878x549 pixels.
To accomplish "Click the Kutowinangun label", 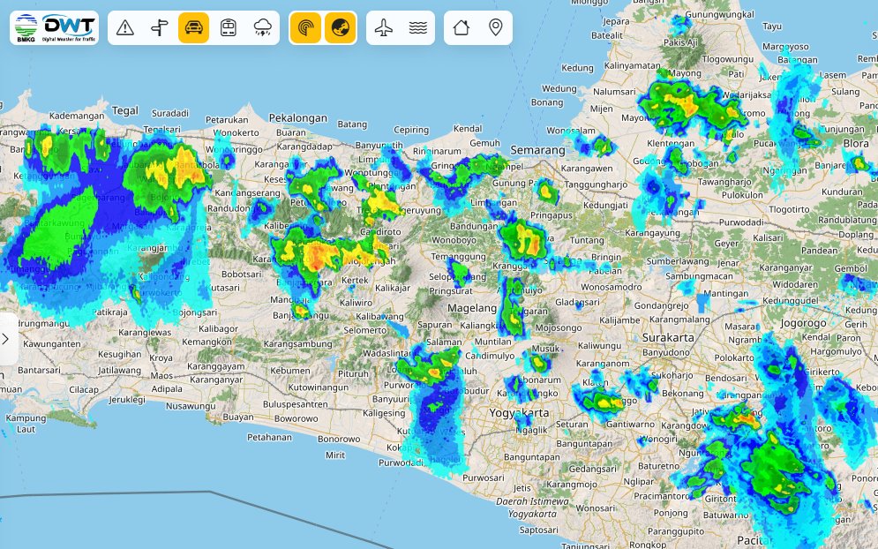I will click(x=318, y=387).
